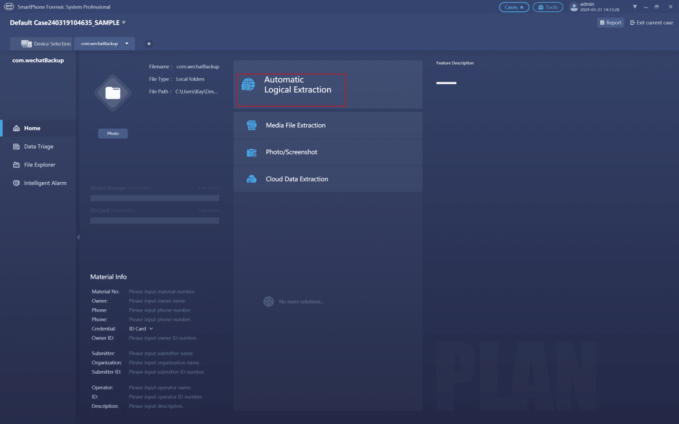The width and height of the screenshot is (679, 424).
Task: Open the com.wechatBackup tab dropdown arrow
Action: tap(127, 44)
